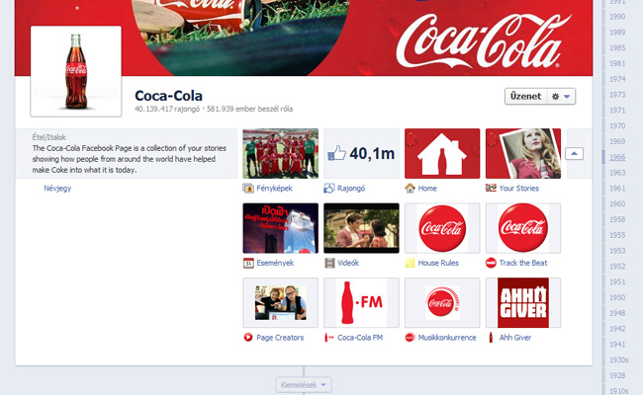Screen dimensions: 643x395
Task: Click the large thumbs-up inside likes tile
Action: point(337,153)
